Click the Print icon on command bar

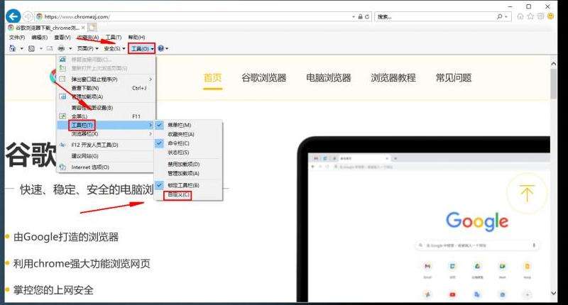pyautogui.click(x=62, y=48)
